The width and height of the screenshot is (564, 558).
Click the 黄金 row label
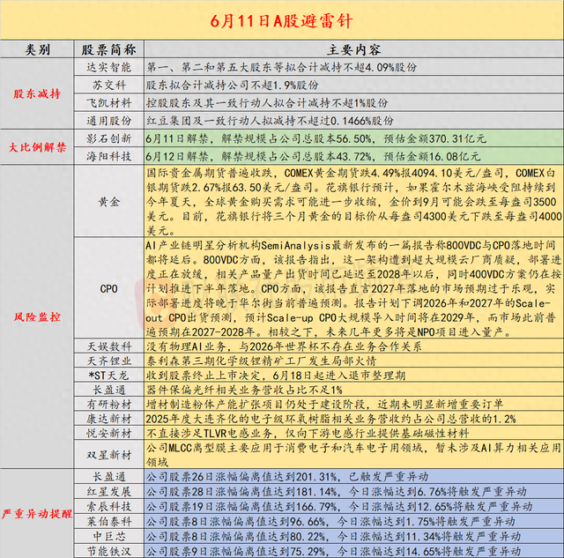pos(108,202)
